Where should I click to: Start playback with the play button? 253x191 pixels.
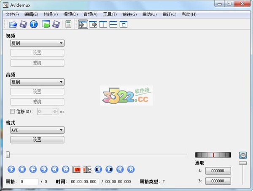click(11, 169)
